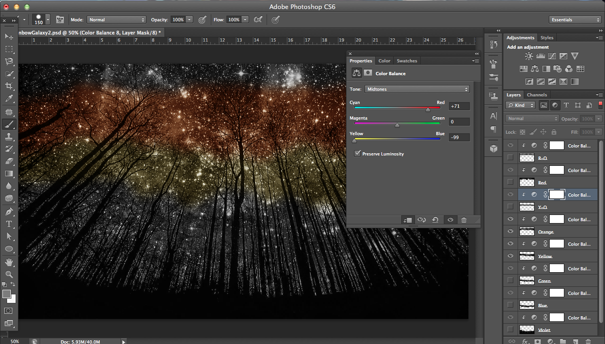Click the Yellow/Blue value field showing -99
The width and height of the screenshot is (605, 344).
459,138
